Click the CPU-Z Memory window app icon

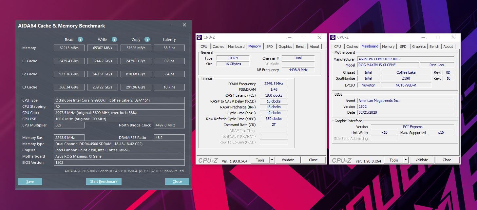tap(199, 37)
